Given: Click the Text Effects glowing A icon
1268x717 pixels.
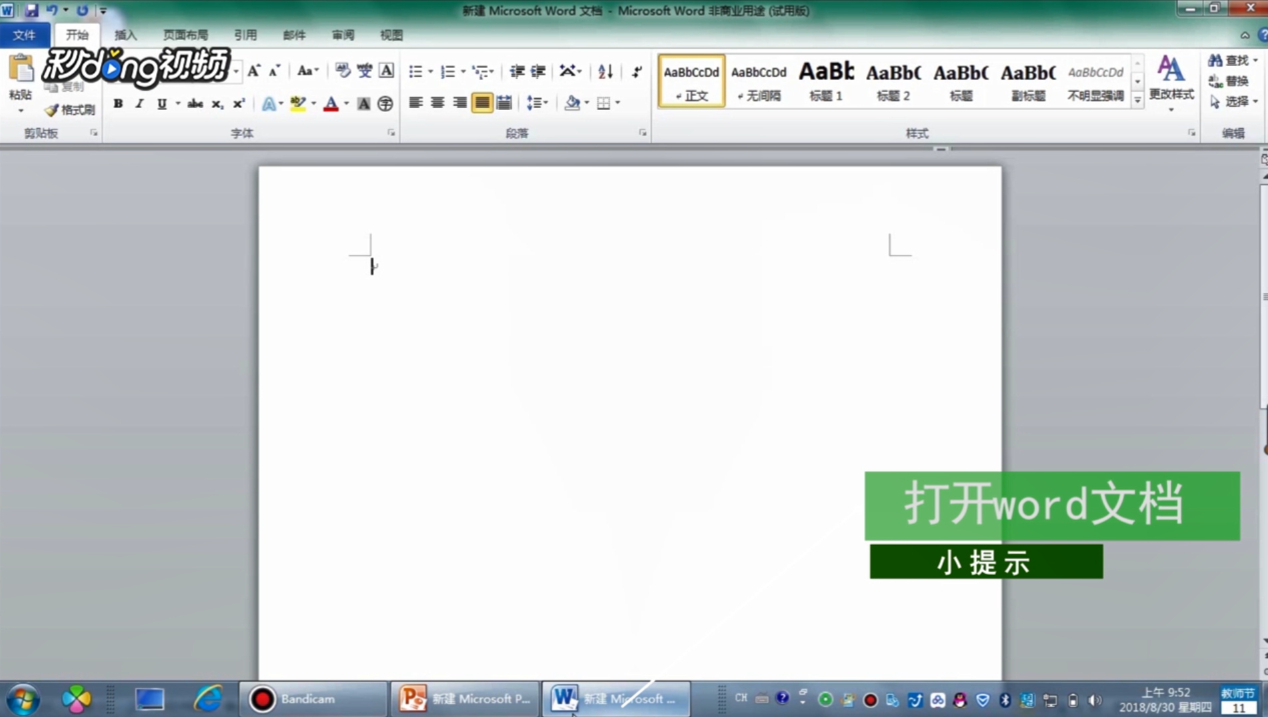Looking at the screenshot, I should click(269, 103).
